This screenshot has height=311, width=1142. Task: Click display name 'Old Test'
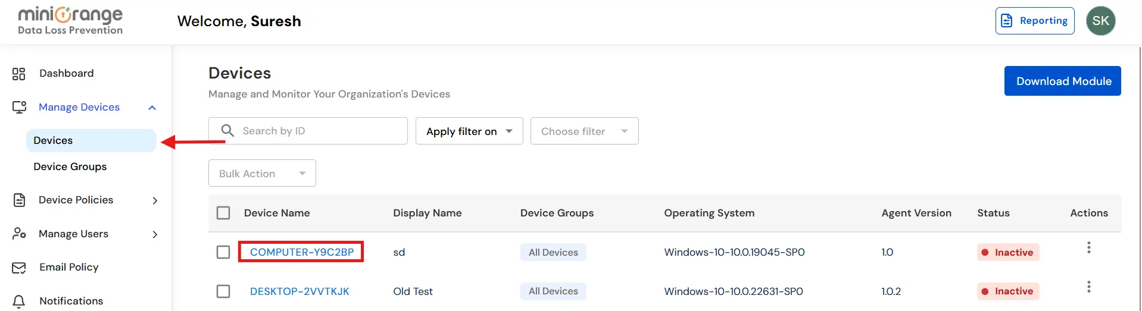[x=413, y=291]
